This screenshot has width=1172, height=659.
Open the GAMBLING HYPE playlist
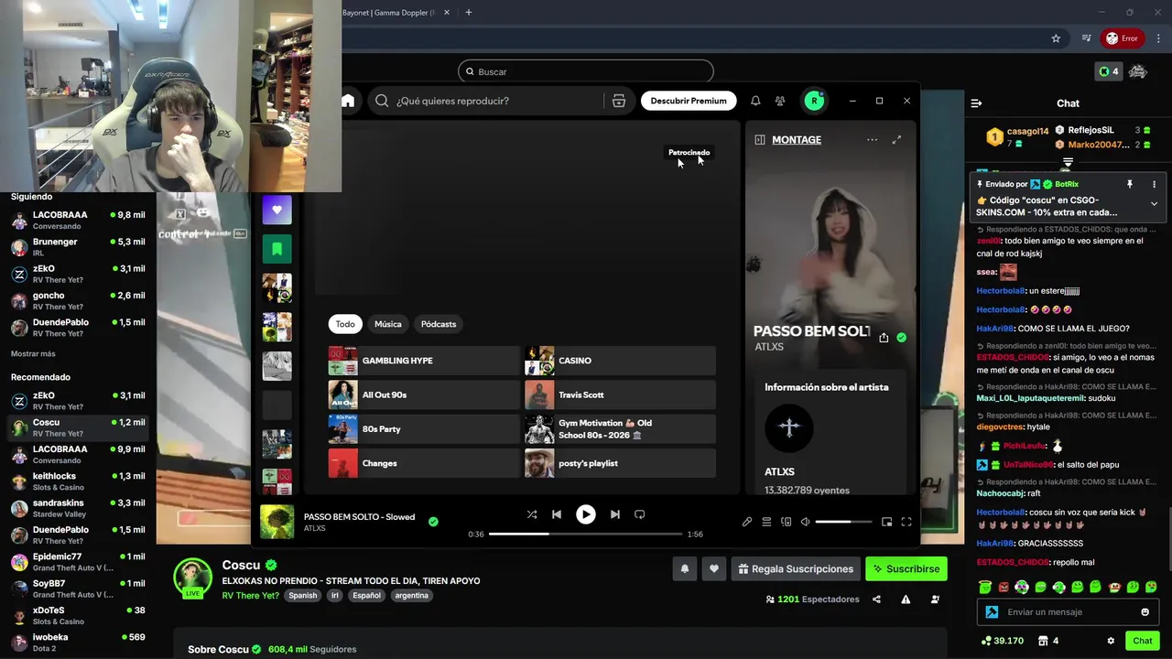[424, 361]
